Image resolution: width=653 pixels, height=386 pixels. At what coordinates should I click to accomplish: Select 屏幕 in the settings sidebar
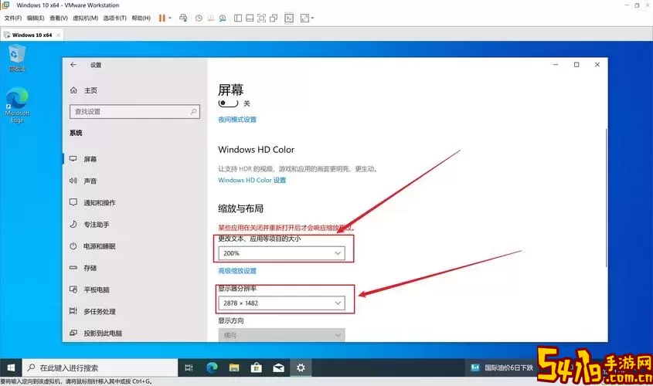135,159
